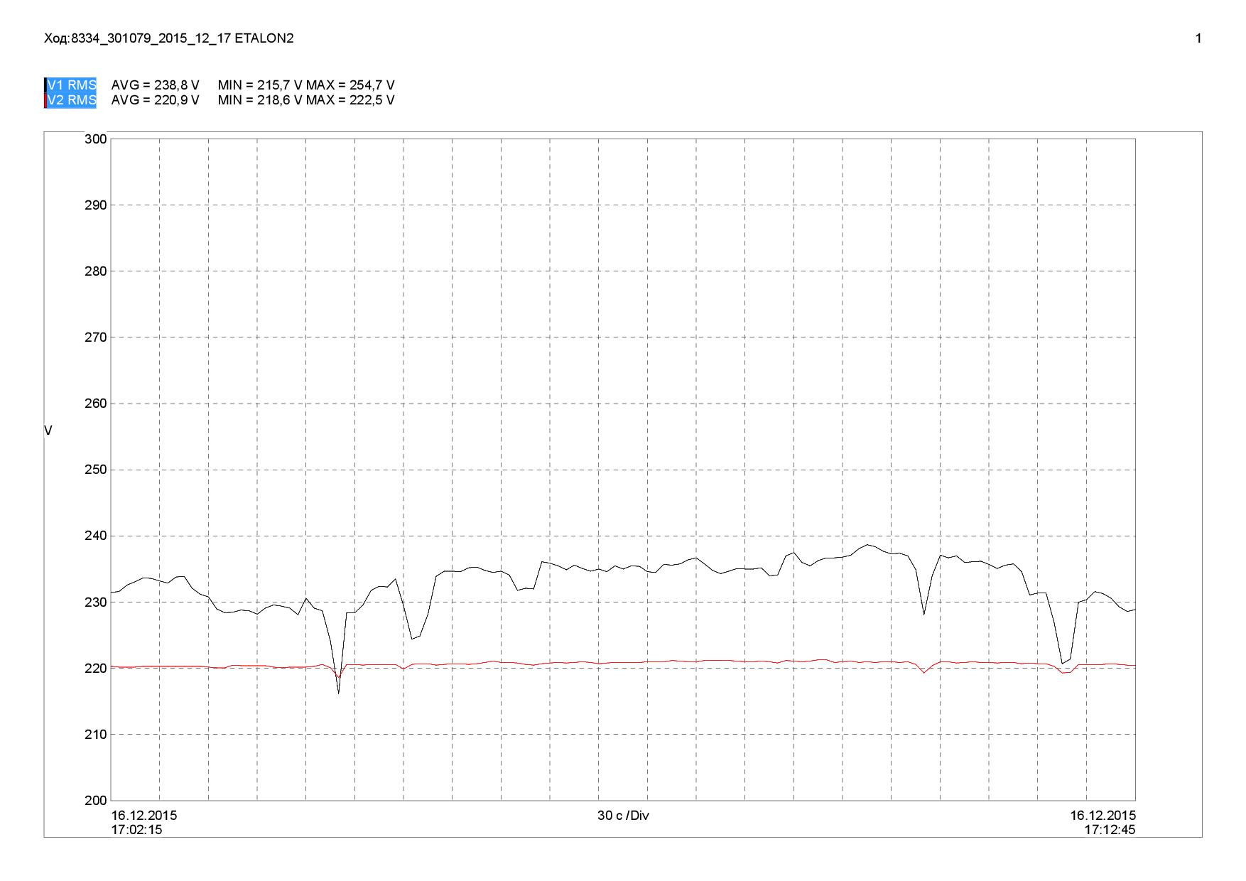Click MIN = 215,7 V value
1246x881 pixels.
pos(261,85)
